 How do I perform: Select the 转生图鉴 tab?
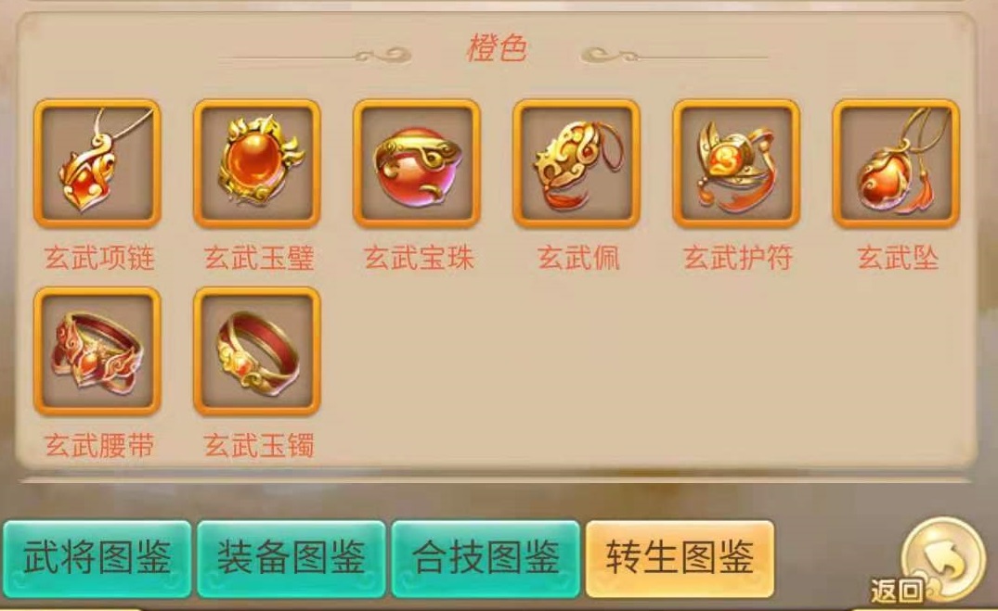coord(680,559)
